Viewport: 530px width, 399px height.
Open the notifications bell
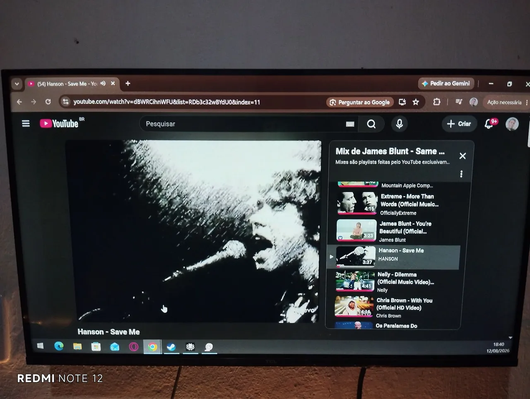tap(490, 123)
